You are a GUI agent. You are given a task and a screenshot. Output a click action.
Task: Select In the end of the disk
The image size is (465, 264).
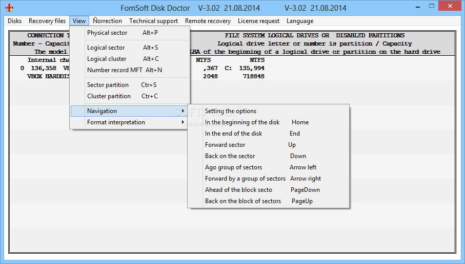coord(269,134)
